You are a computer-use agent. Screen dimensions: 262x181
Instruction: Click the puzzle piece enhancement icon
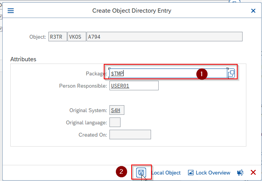click(x=240, y=173)
